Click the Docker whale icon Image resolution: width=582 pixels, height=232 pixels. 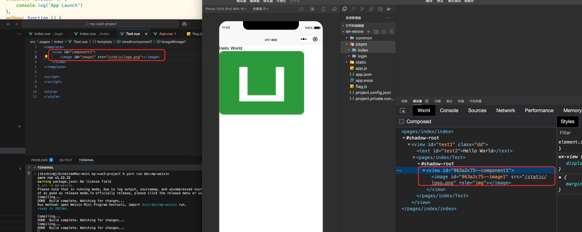(x=389, y=9)
